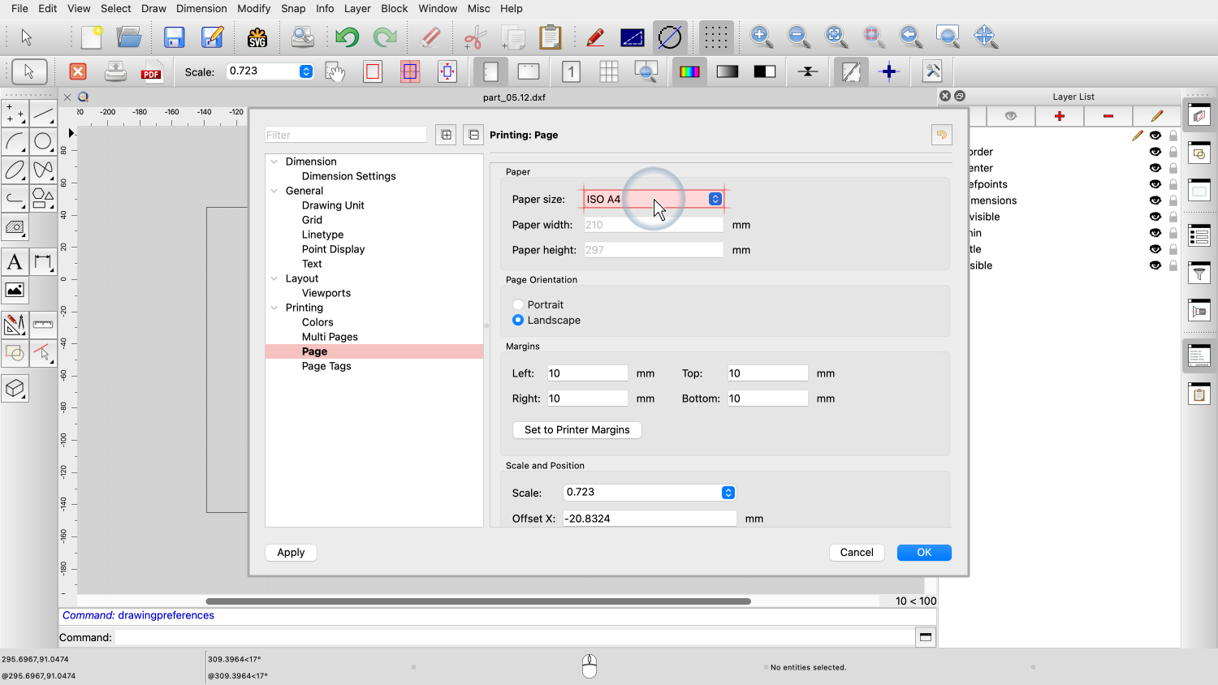Click the Undo arrow icon
This screenshot has height=685, width=1218.
(347, 37)
